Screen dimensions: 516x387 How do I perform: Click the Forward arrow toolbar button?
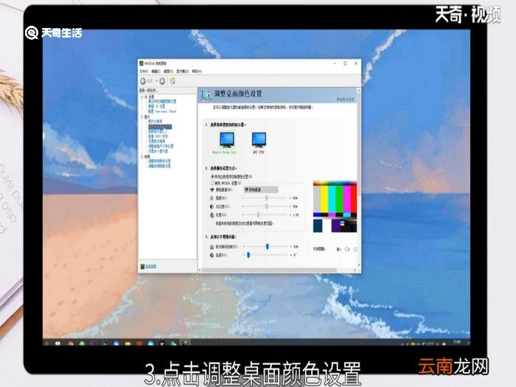point(162,81)
